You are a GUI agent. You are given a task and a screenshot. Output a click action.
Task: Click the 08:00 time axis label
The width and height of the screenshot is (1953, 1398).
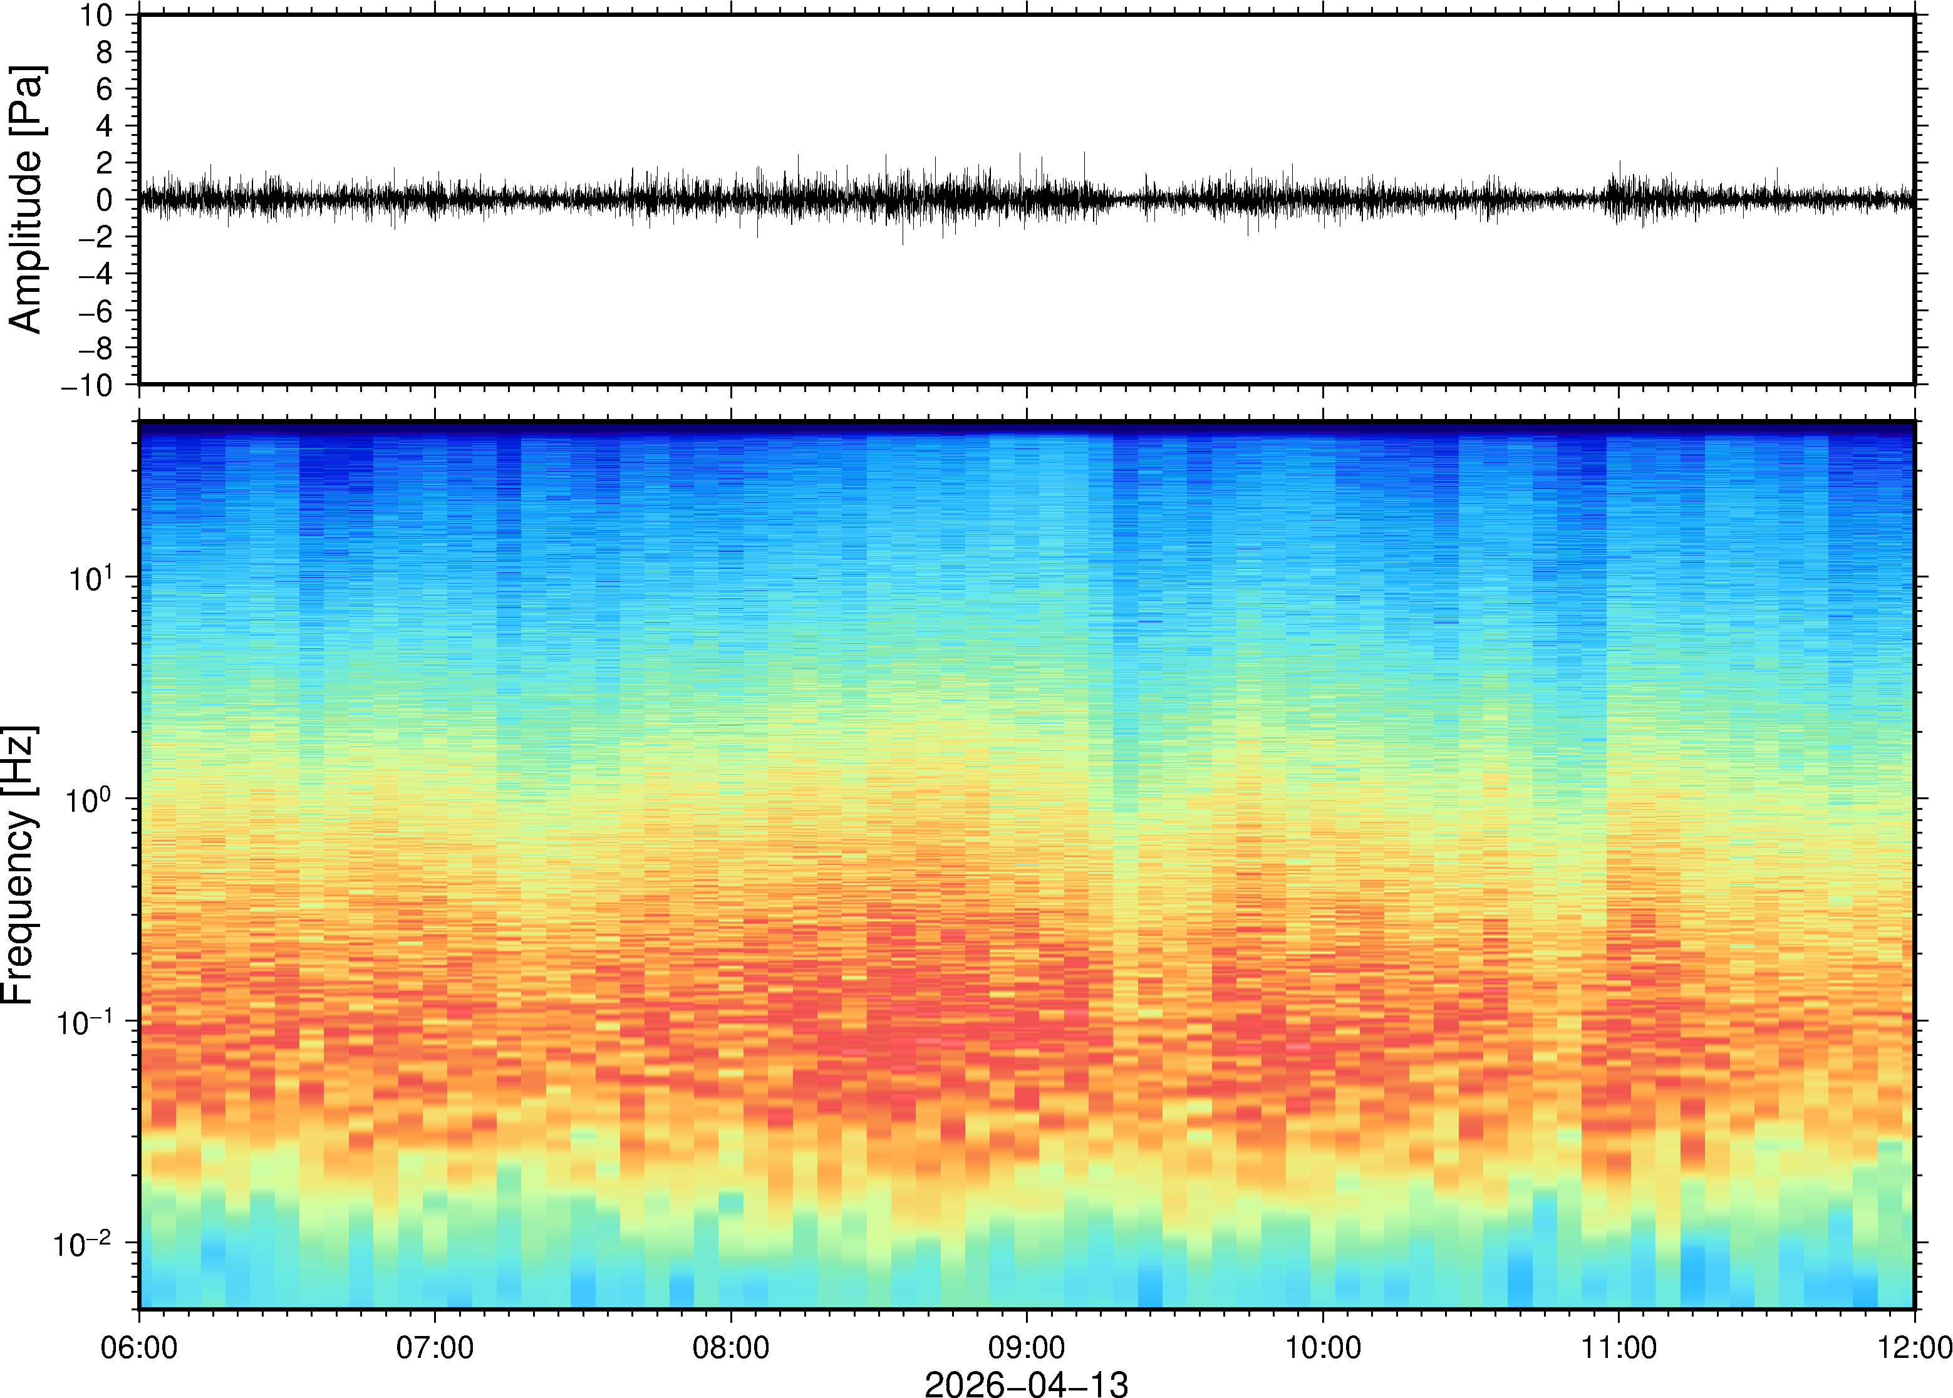pos(731,1347)
